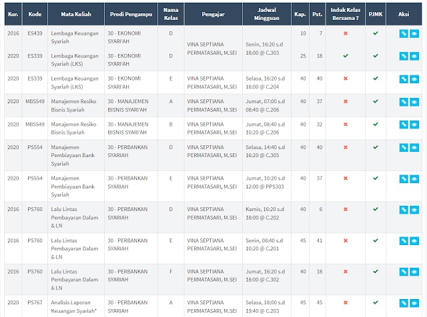
Task: Select 'Lembaga Keuangan Syariah' ES439 course name
Action: coord(75,37)
